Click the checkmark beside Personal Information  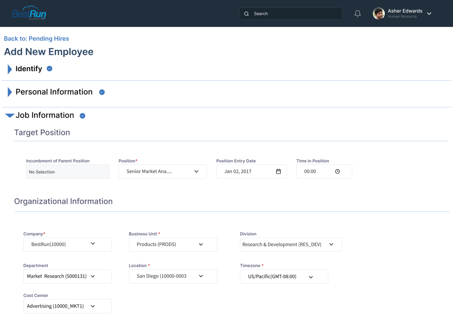pos(102,92)
